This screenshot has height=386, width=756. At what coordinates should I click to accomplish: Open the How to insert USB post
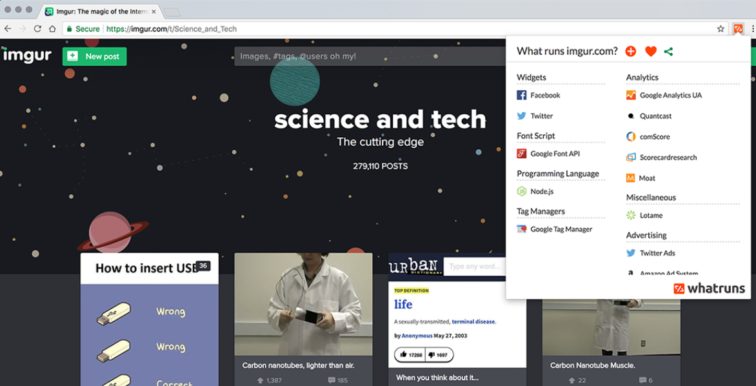click(x=150, y=320)
